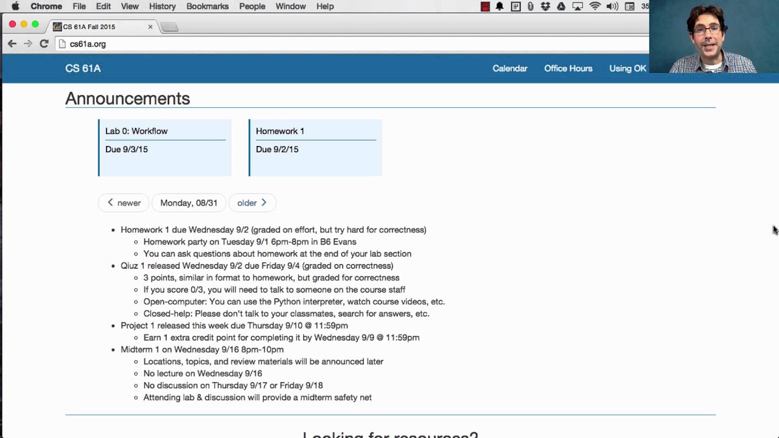Click the 'Open-computer' announcement line

pyautogui.click(x=294, y=302)
